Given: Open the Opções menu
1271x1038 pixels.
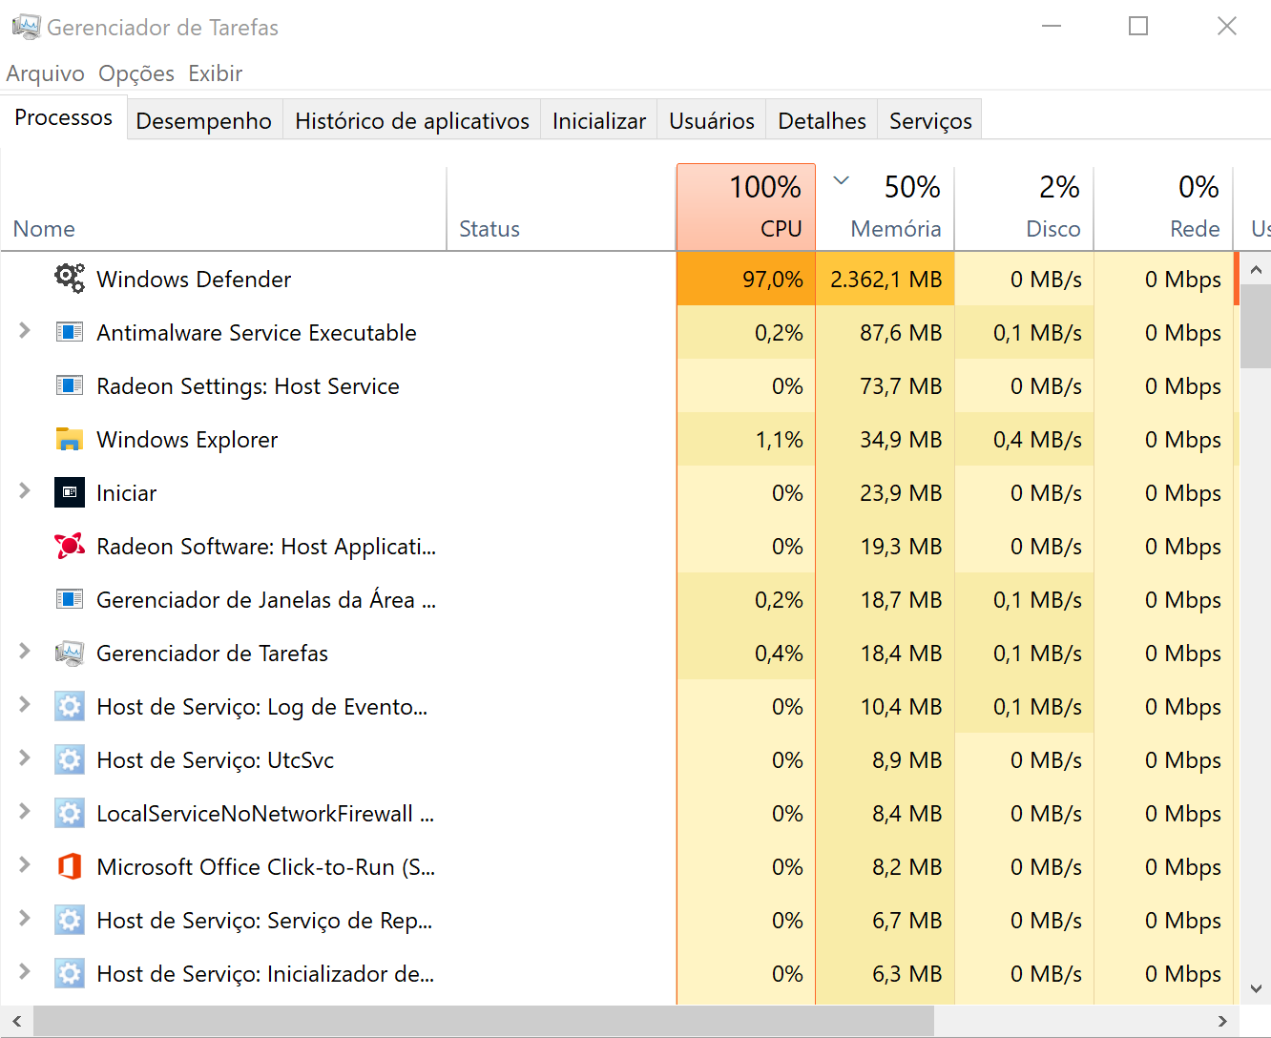Looking at the screenshot, I should [136, 73].
